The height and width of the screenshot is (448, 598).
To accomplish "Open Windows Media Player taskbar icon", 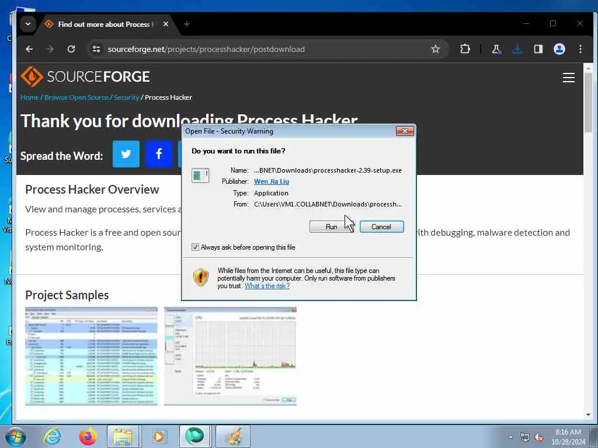I will (x=159, y=436).
